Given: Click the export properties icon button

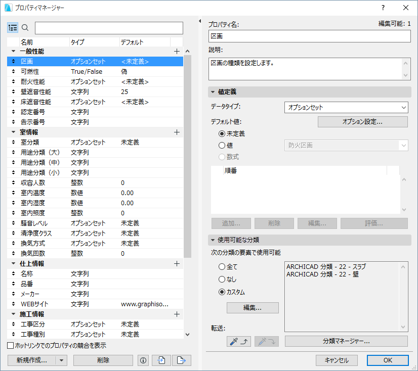Looking at the screenshot, I should (181, 360).
